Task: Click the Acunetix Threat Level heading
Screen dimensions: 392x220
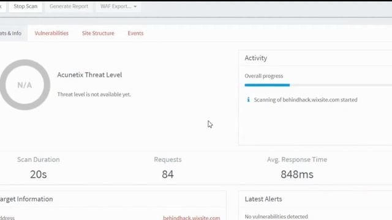Action: (89, 75)
